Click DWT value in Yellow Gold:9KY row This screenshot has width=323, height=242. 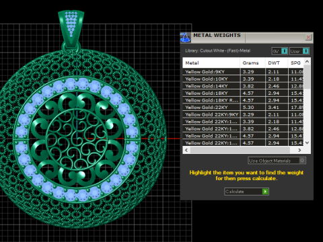click(277, 72)
